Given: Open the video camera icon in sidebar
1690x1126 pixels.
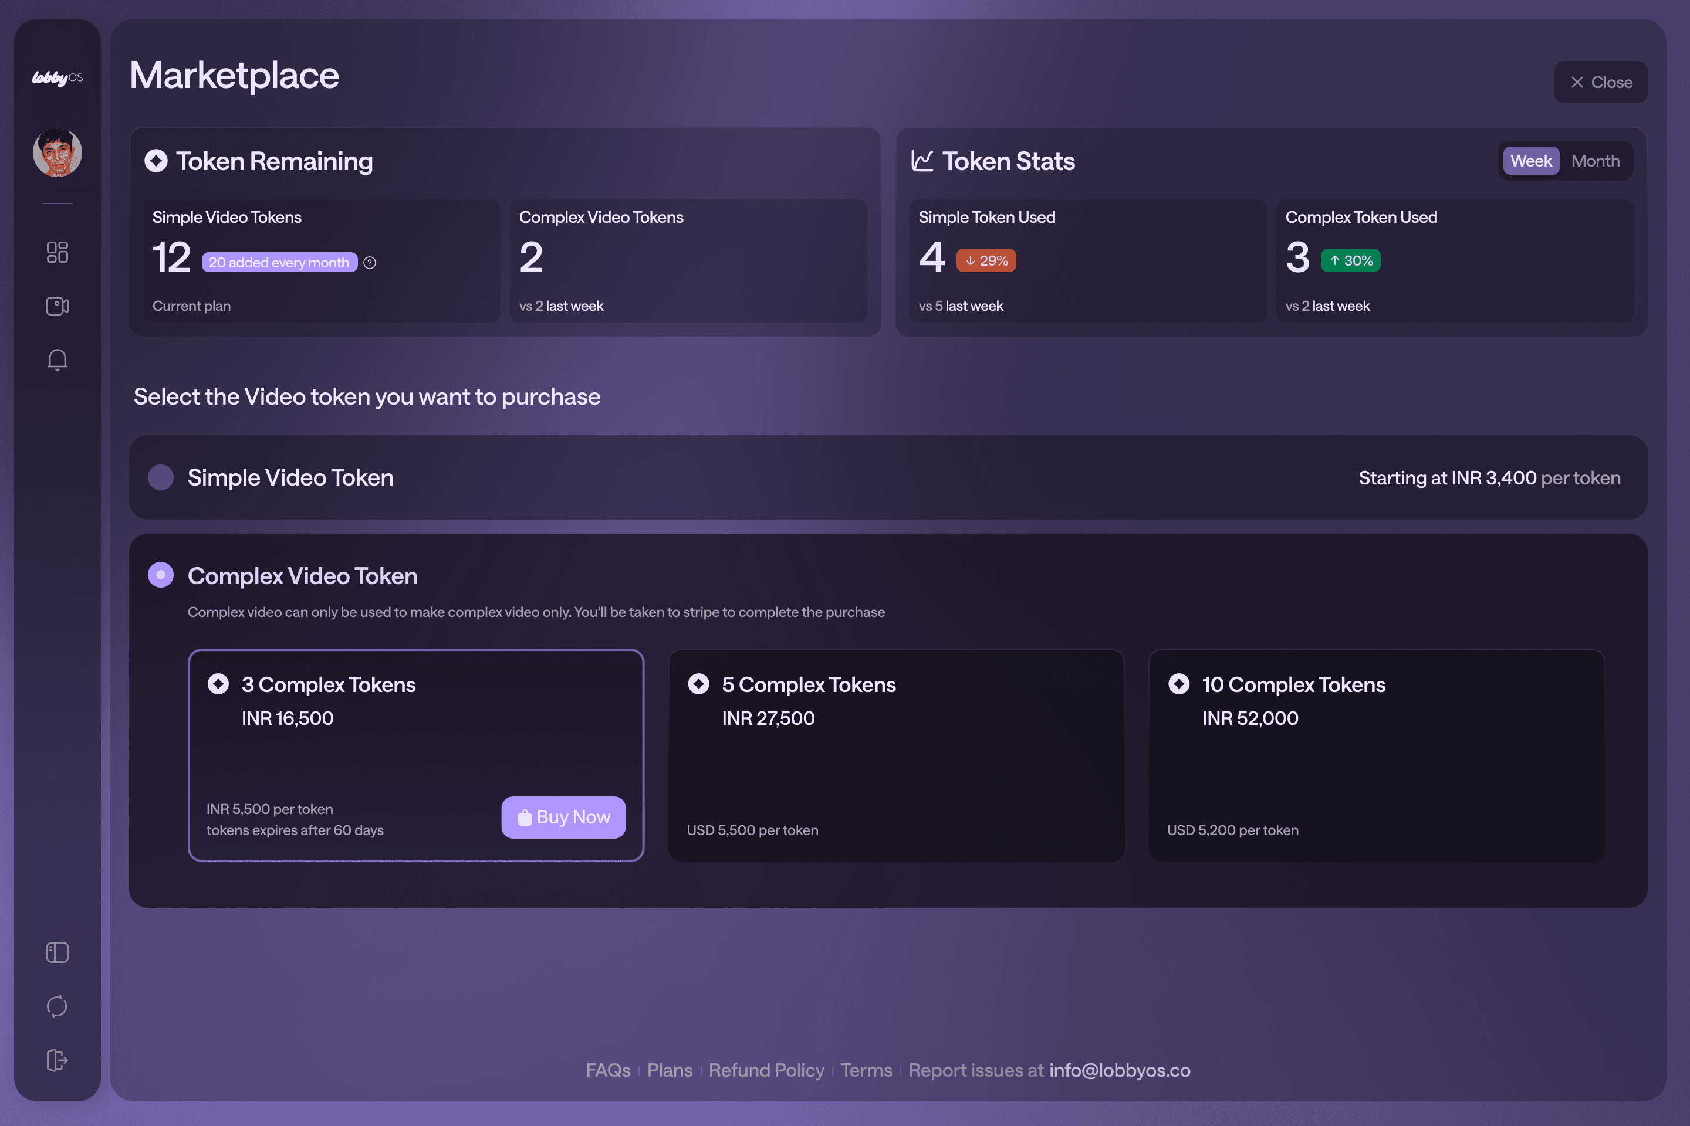Looking at the screenshot, I should pos(58,306).
